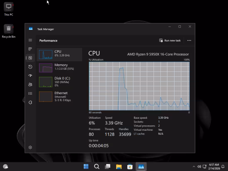Image resolution: width=228 pixels, height=171 pixels.
Task: Click the Sockets label
Action: [138, 122]
